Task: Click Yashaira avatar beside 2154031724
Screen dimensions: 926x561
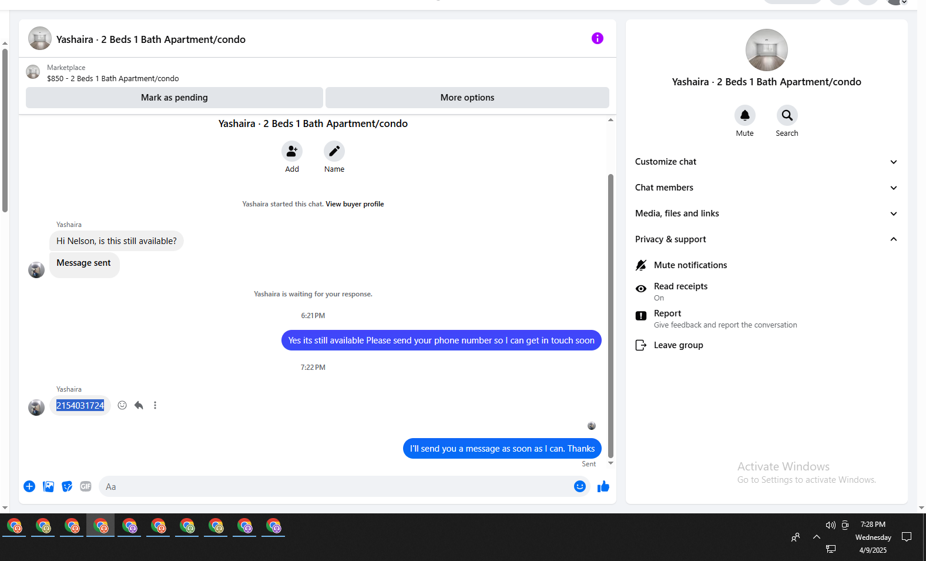Action: (x=36, y=408)
